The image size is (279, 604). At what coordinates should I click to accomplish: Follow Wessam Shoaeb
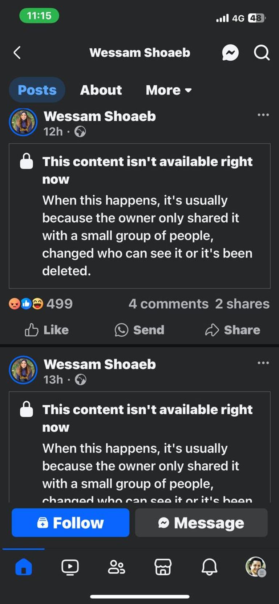[70, 523]
